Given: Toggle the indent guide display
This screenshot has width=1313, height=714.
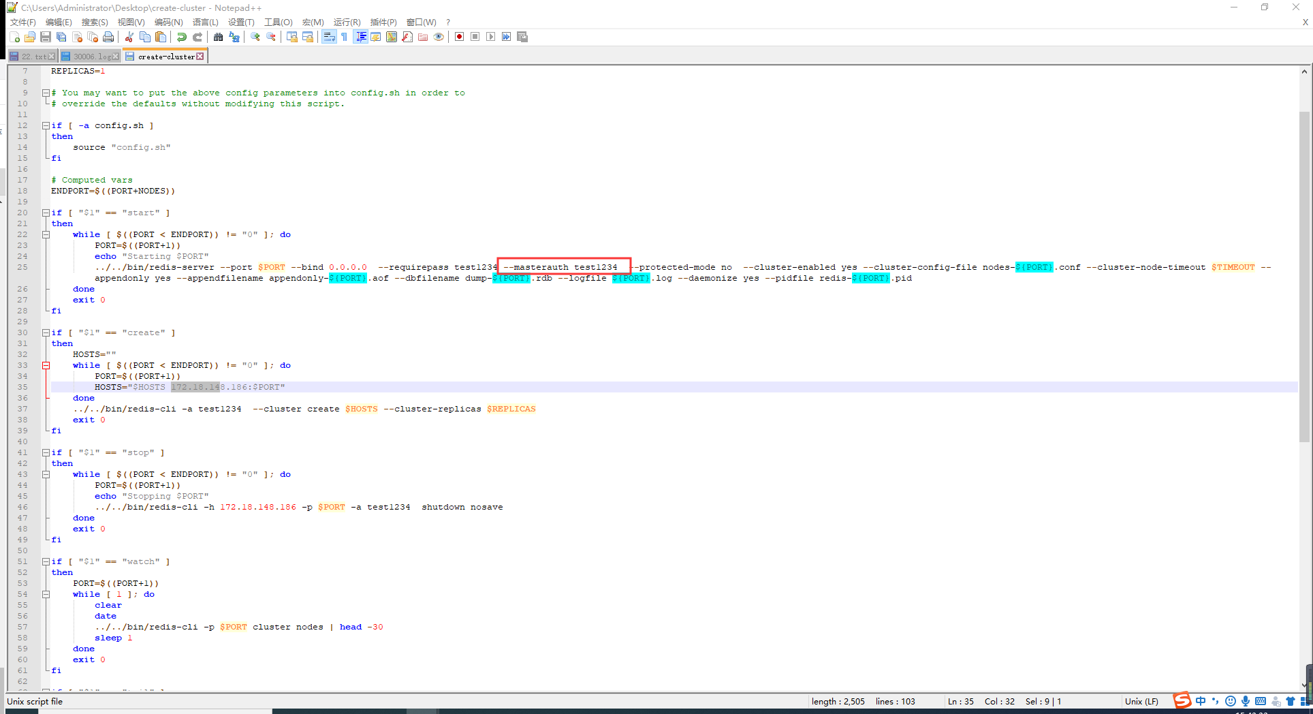Looking at the screenshot, I should tap(361, 37).
